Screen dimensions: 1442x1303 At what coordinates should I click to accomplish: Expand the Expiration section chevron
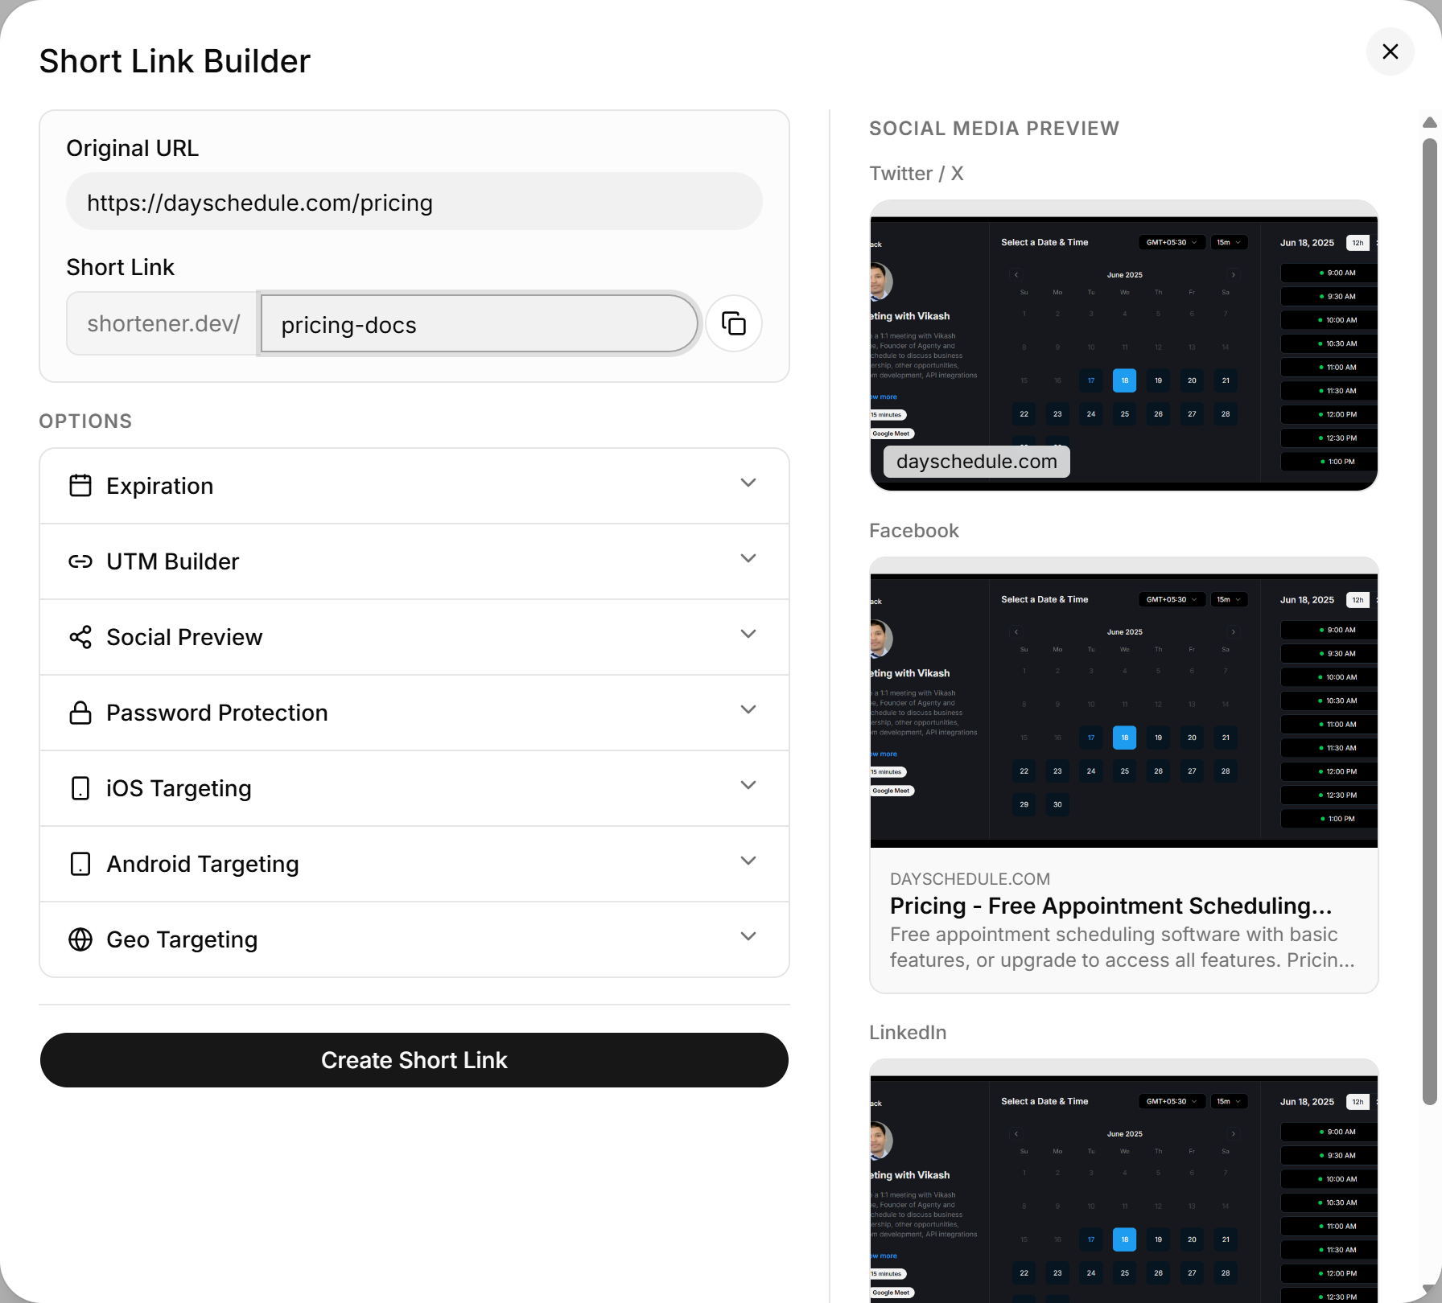[x=748, y=483]
